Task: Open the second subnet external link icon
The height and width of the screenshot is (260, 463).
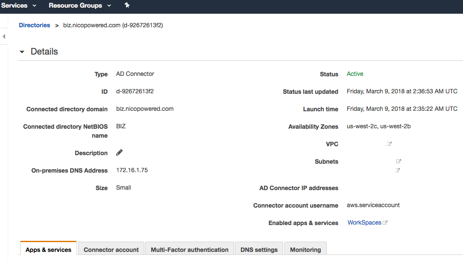Action: tap(398, 170)
